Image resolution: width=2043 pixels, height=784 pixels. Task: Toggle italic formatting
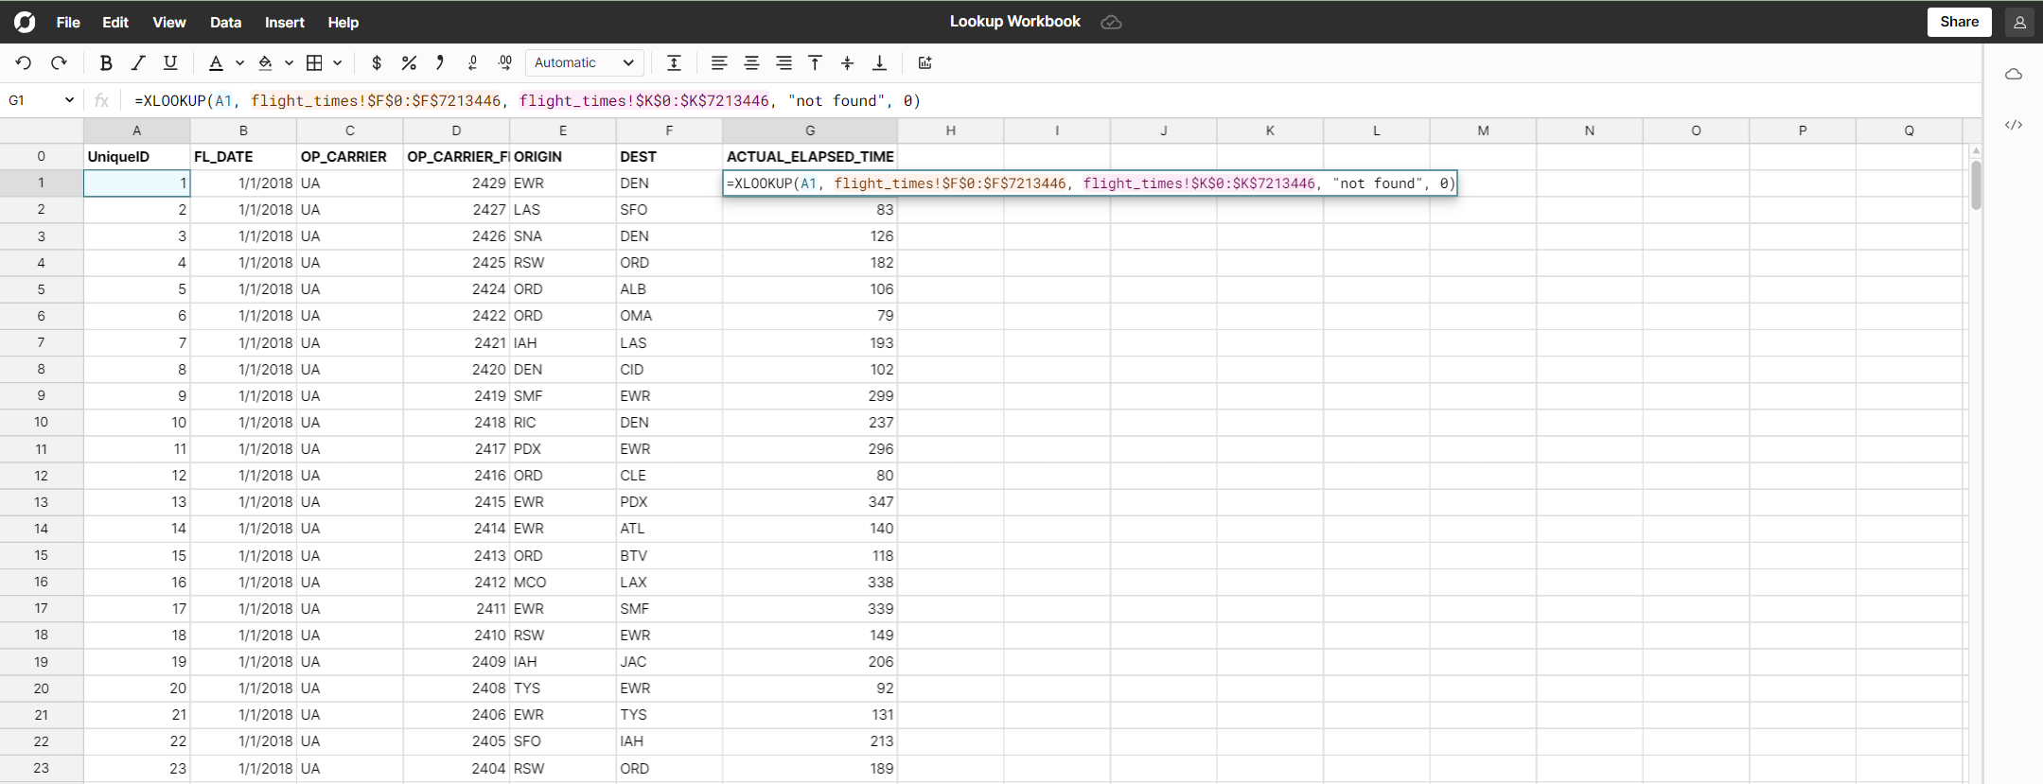(x=138, y=63)
